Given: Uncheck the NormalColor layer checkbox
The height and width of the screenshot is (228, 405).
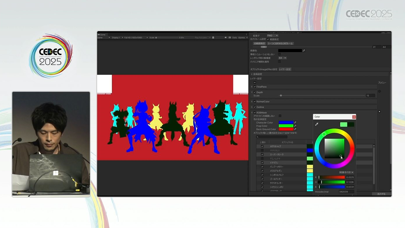Looking at the screenshot, I should tap(255, 102).
